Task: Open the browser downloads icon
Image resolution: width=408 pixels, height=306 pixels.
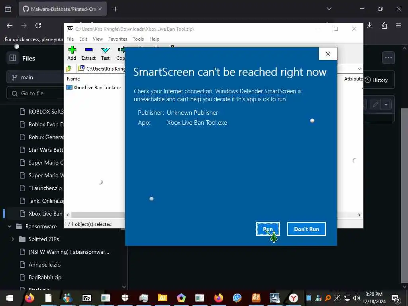Action: tap(370, 25)
